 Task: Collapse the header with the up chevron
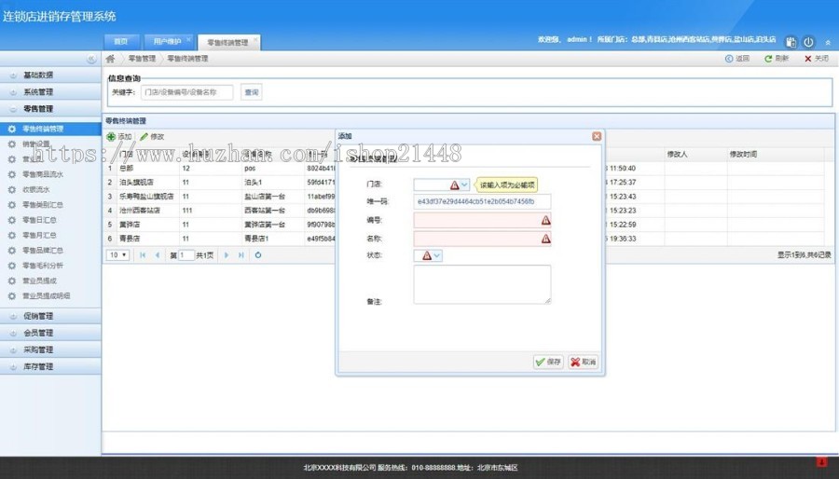click(x=828, y=42)
